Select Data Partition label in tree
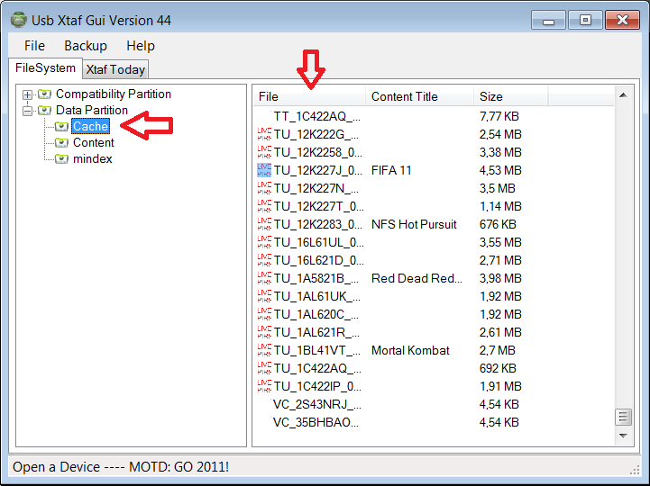 pos(92,111)
